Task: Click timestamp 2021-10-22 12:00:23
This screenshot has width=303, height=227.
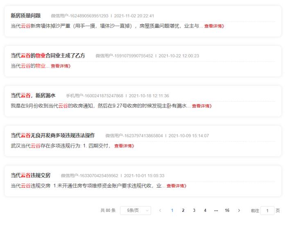Action: click(179, 56)
